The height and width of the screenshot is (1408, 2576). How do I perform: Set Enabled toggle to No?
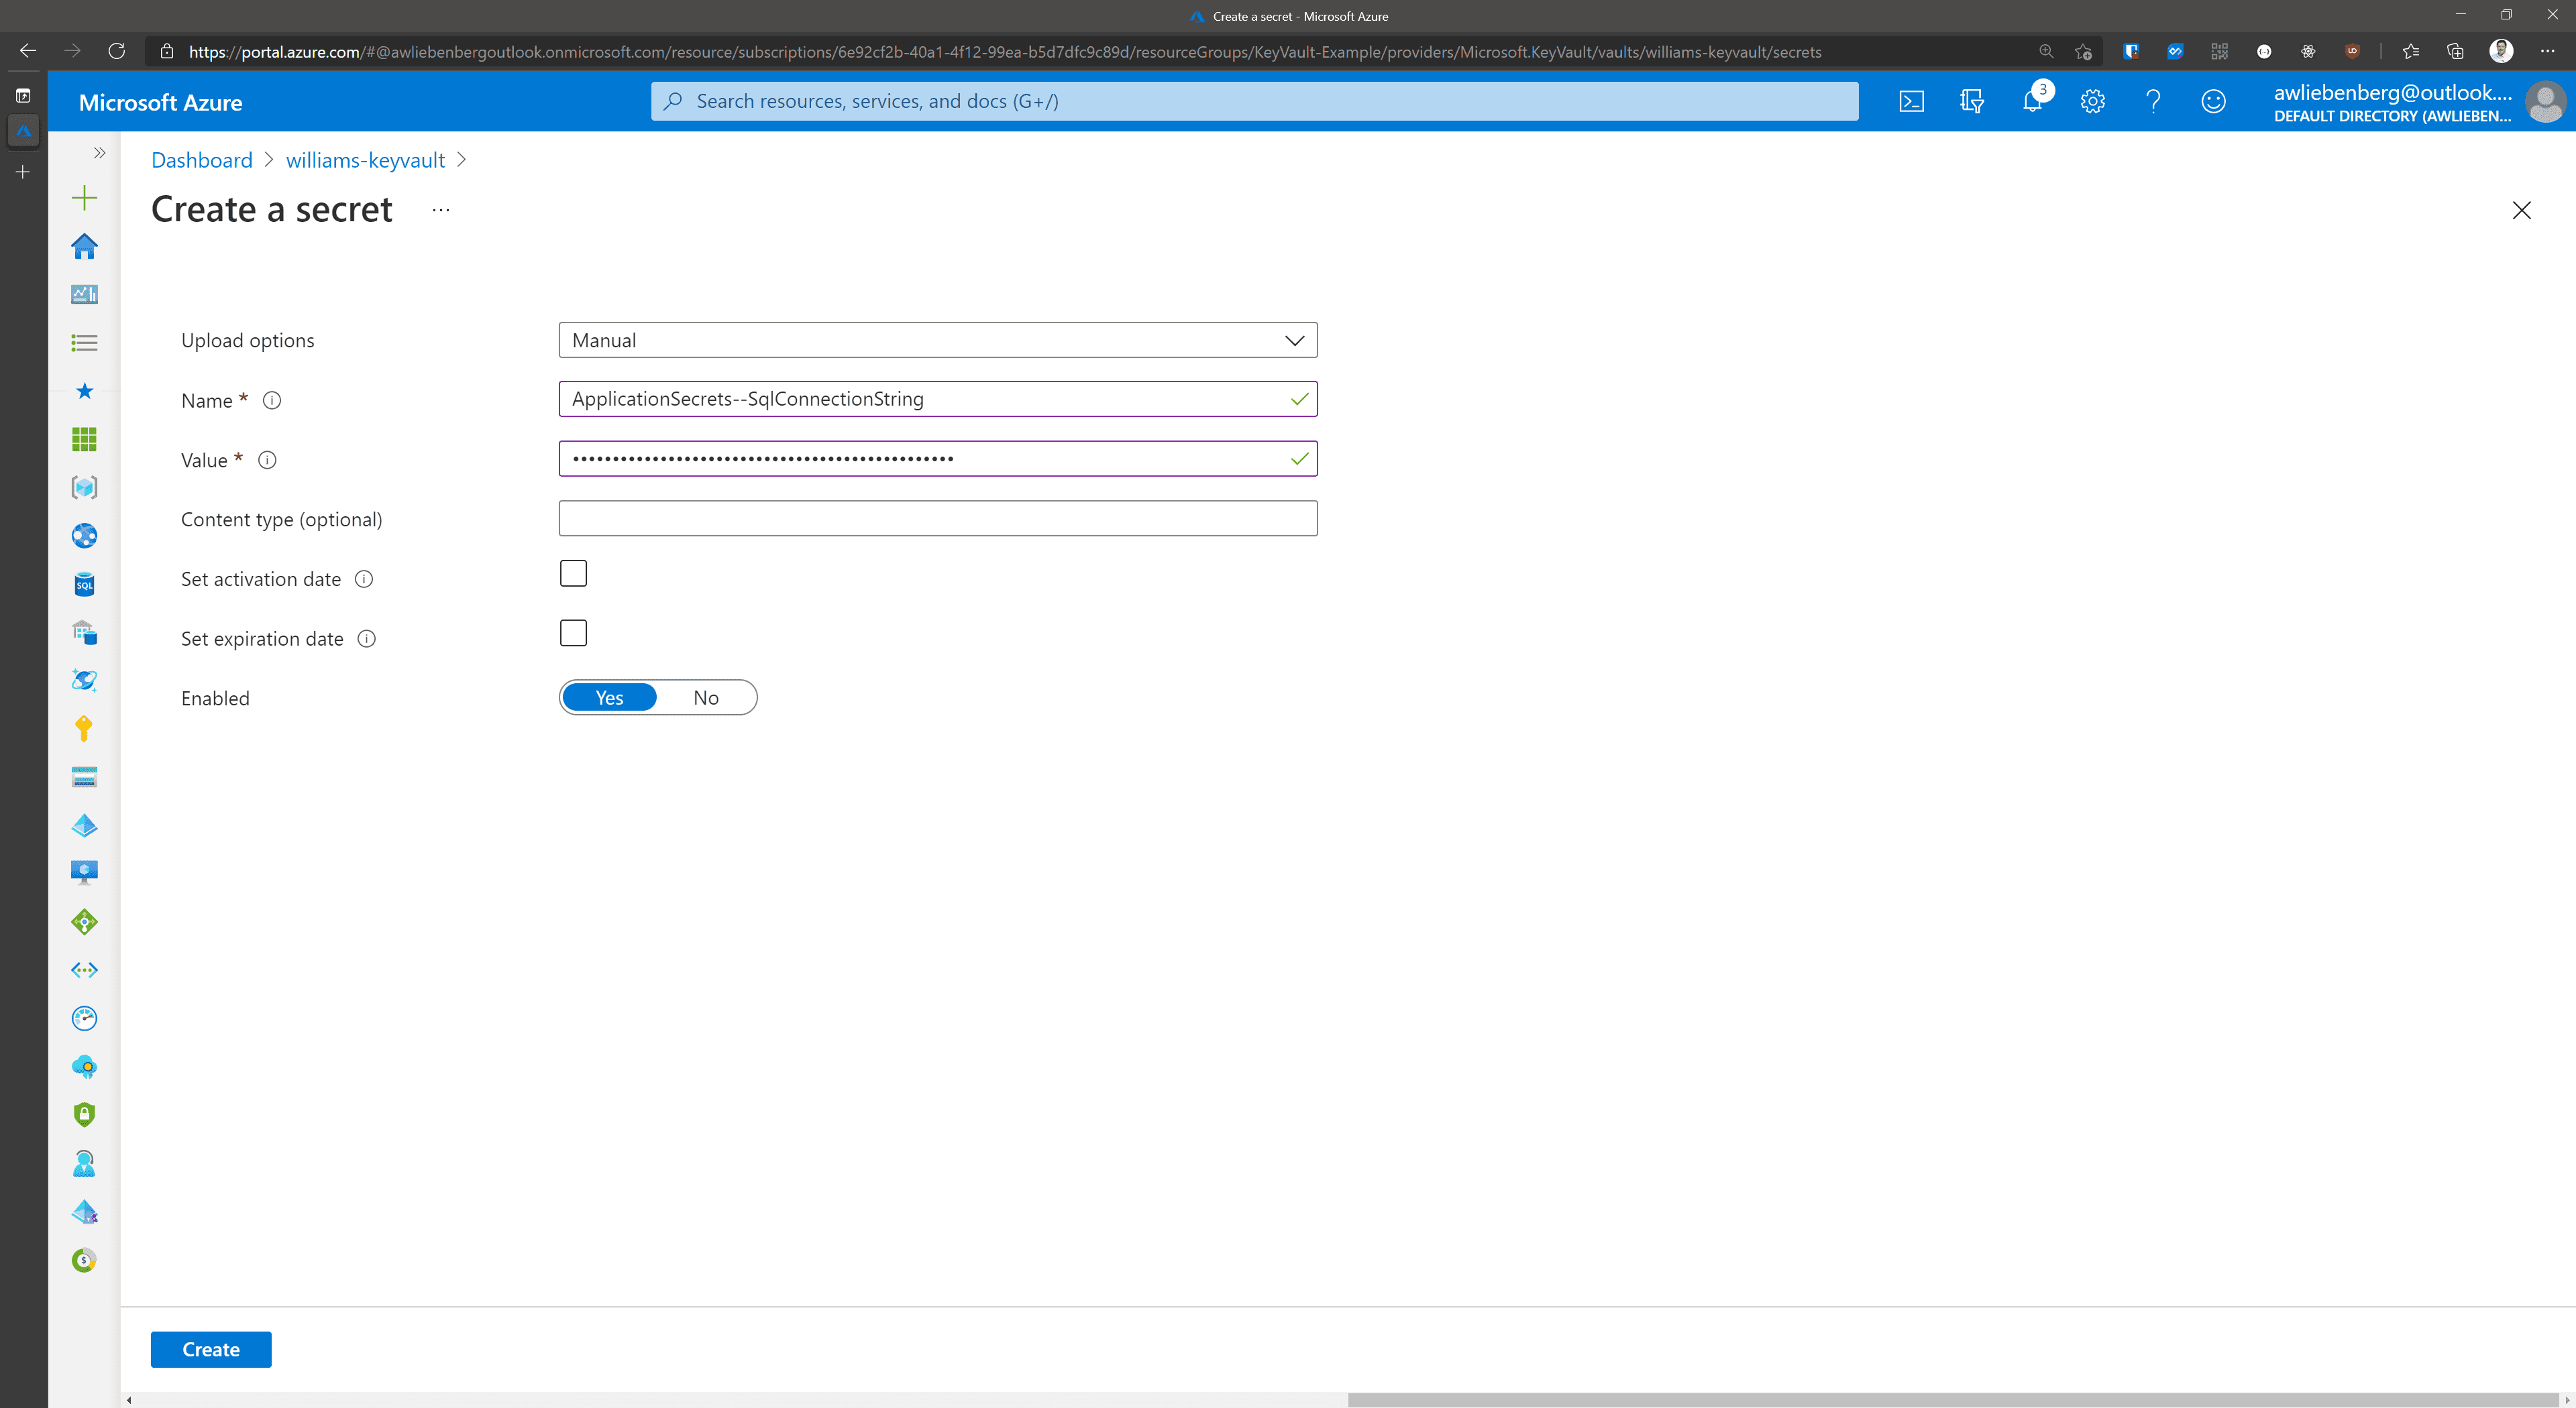pyautogui.click(x=706, y=697)
